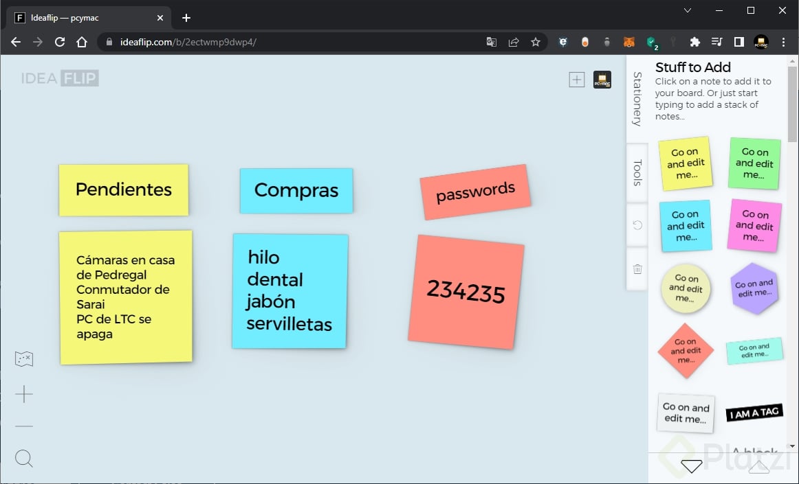Select the Pendientes yellow note
799x484 pixels.
pyautogui.click(x=124, y=190)
